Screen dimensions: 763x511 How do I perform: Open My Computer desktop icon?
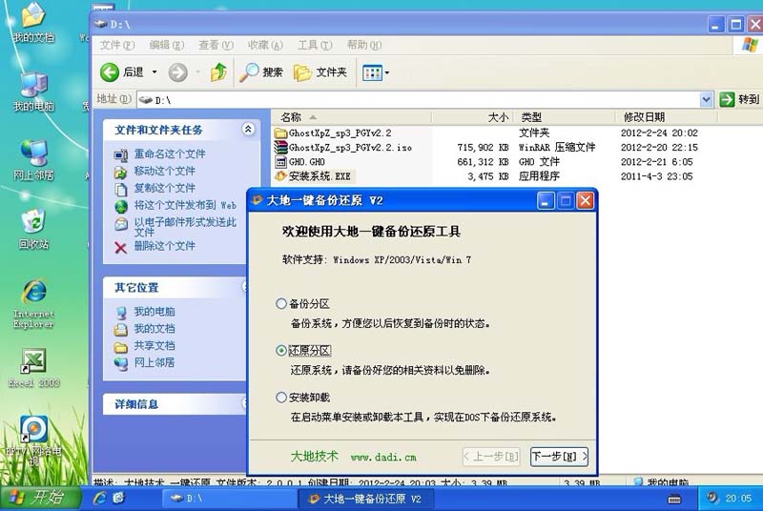click(x=33, y=92)
